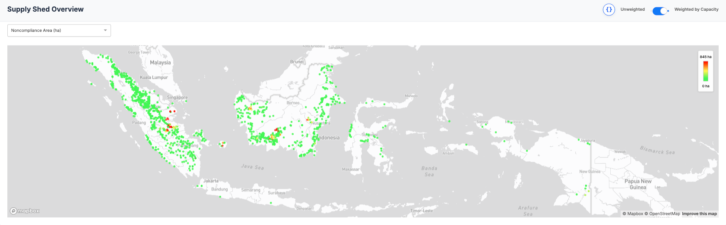Click the Weighted by Capacity label
Viewport: 726px width, 225px height.
click(696, 9)
